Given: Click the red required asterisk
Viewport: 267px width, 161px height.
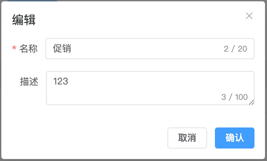Looking at the screenshot, I should [x=14, y=49].
